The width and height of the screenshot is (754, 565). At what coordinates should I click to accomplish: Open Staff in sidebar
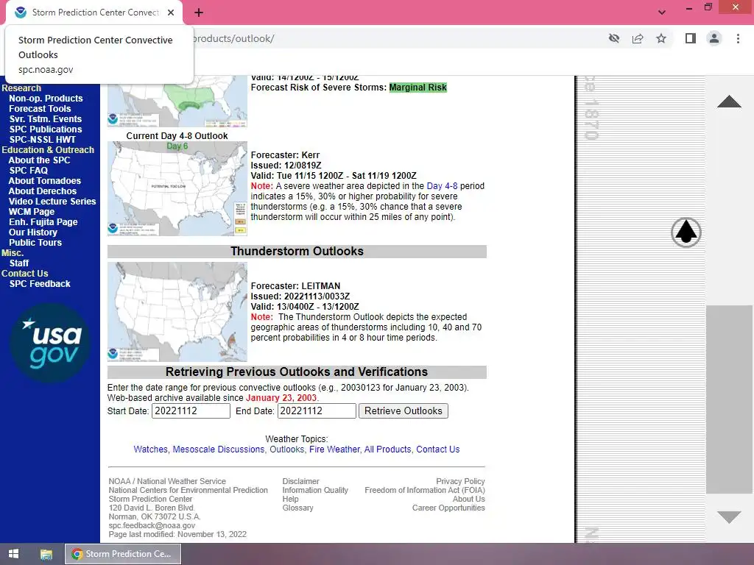pyautogui.click(x=19, y=263)
